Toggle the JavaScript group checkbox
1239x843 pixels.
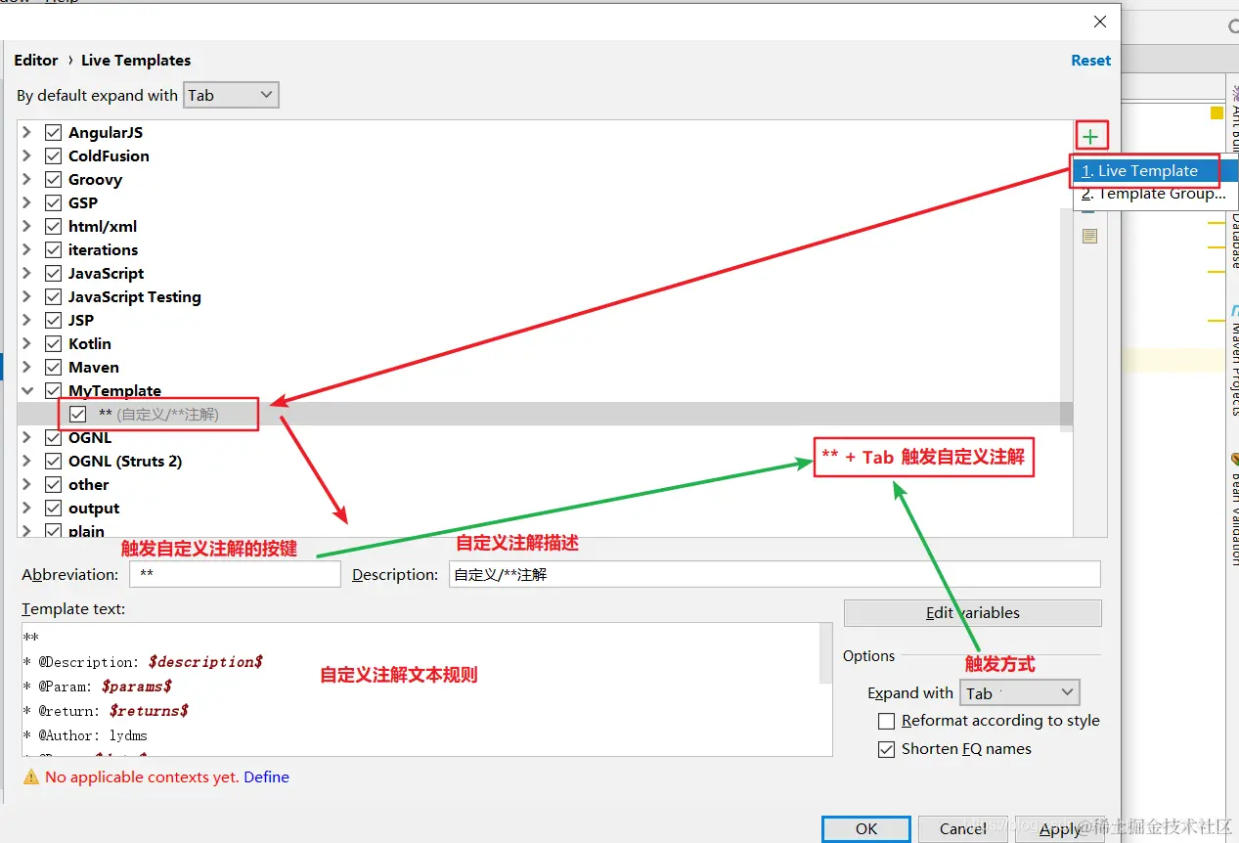[54, 273]
